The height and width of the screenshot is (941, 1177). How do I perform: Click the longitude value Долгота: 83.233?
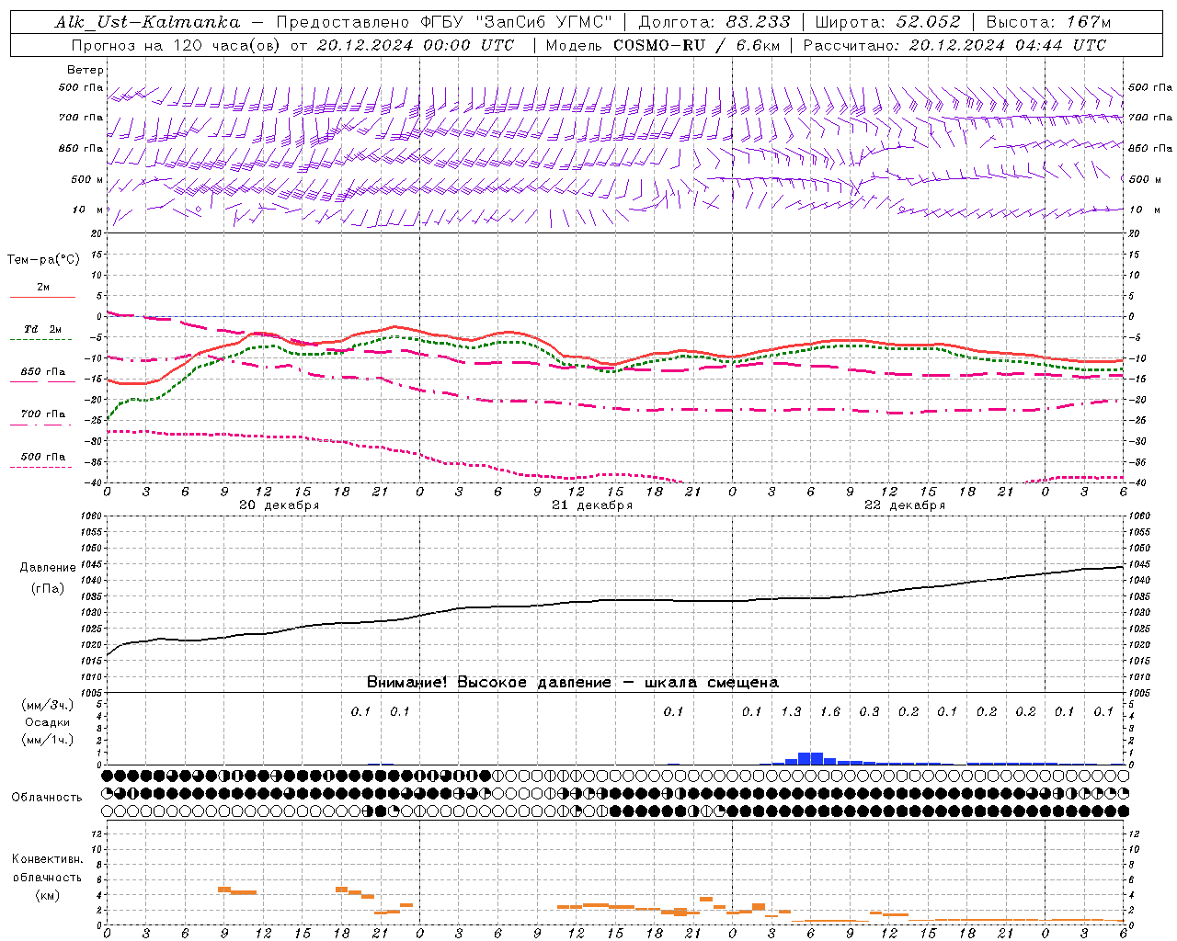click(714, 22)
